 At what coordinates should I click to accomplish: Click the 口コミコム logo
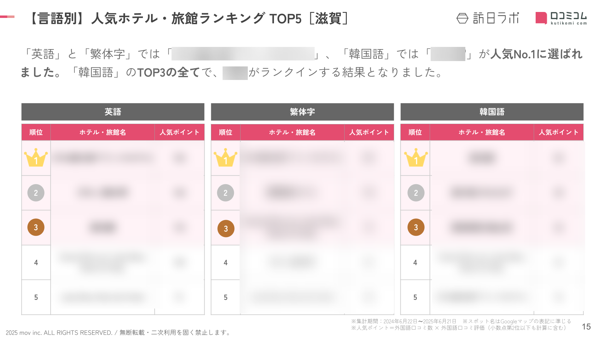point(561,18)
